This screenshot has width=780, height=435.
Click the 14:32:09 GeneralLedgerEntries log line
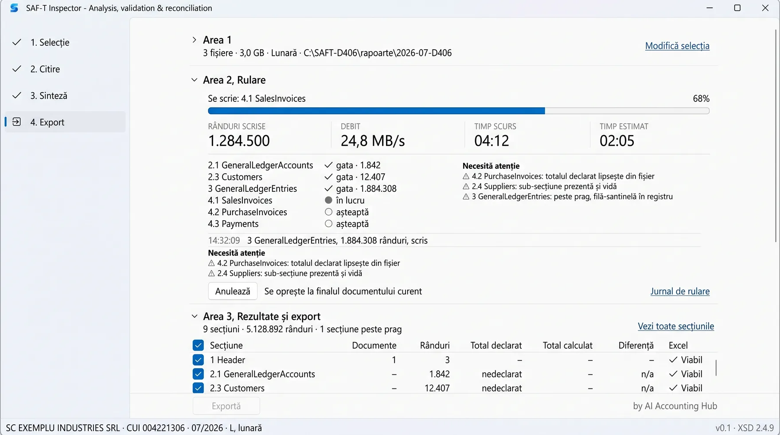pyautogui.click(x=318, y=241)
